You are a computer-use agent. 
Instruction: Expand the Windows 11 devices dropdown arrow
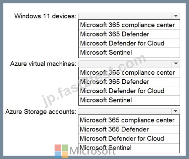click(x=176, y=16)
